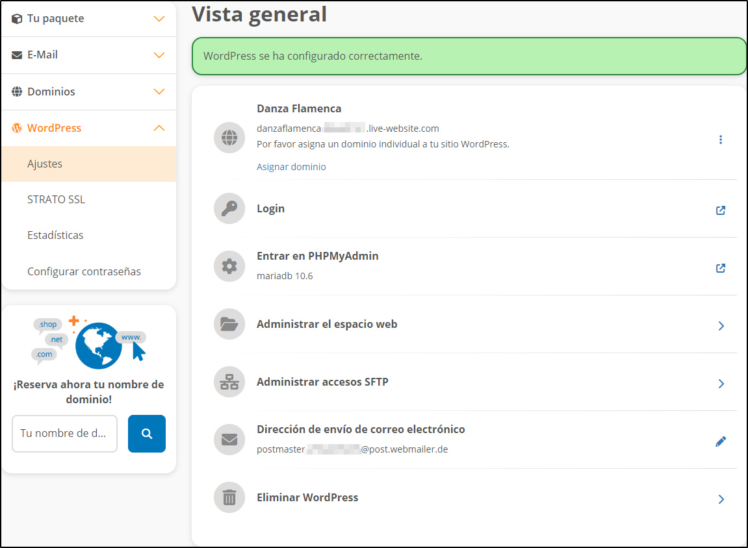This screenshot has width=748, height=548.
Task: Click the trash can icon for Eliminar WordPress
Action: point(229,498)
